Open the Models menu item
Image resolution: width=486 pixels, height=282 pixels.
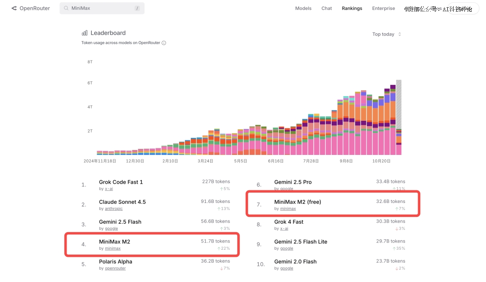point(303,9)
